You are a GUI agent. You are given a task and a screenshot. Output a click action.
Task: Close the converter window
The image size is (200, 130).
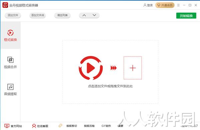coord(196,5)
